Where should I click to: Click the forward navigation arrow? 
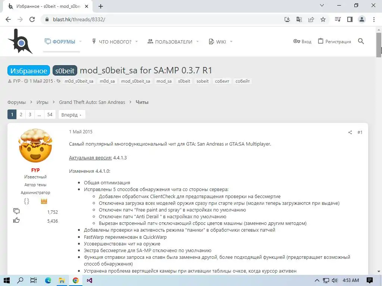tap(20, 19)
